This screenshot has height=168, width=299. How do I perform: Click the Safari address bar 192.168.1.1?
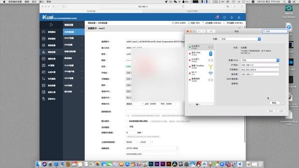143,7
